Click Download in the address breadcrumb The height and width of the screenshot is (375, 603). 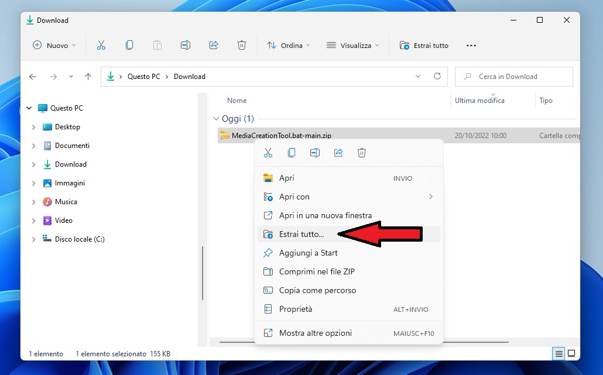(x=190, y=77)
